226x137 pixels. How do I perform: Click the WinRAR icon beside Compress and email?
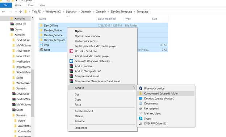71,76
